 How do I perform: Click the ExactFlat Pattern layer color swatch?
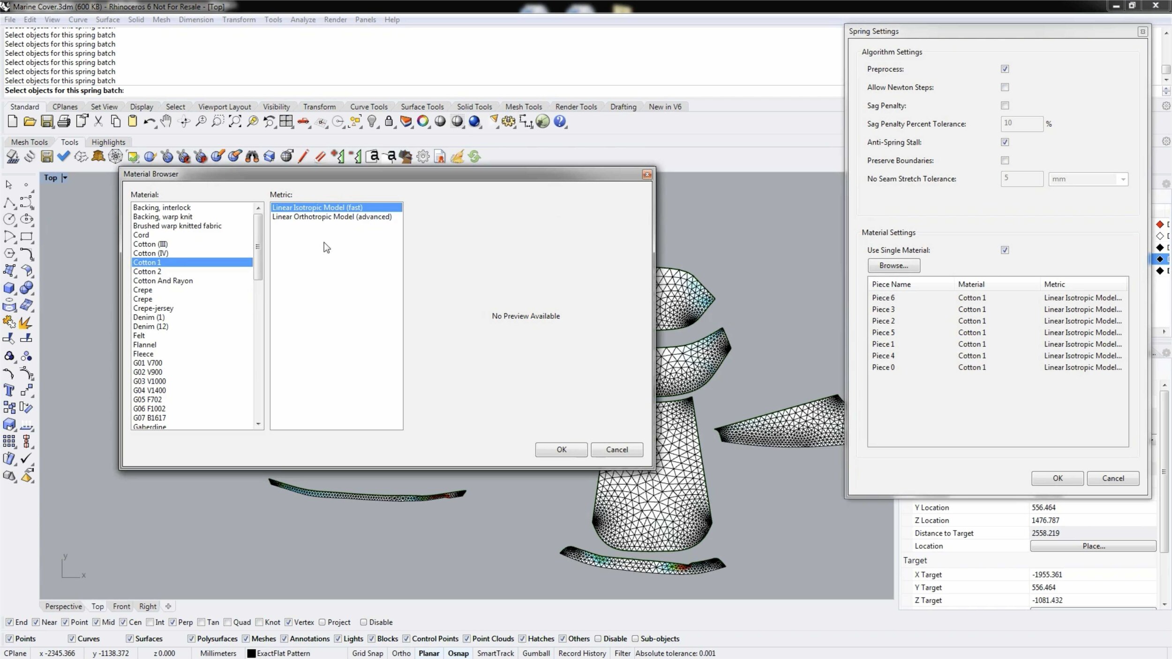click(x=251, y=653)
